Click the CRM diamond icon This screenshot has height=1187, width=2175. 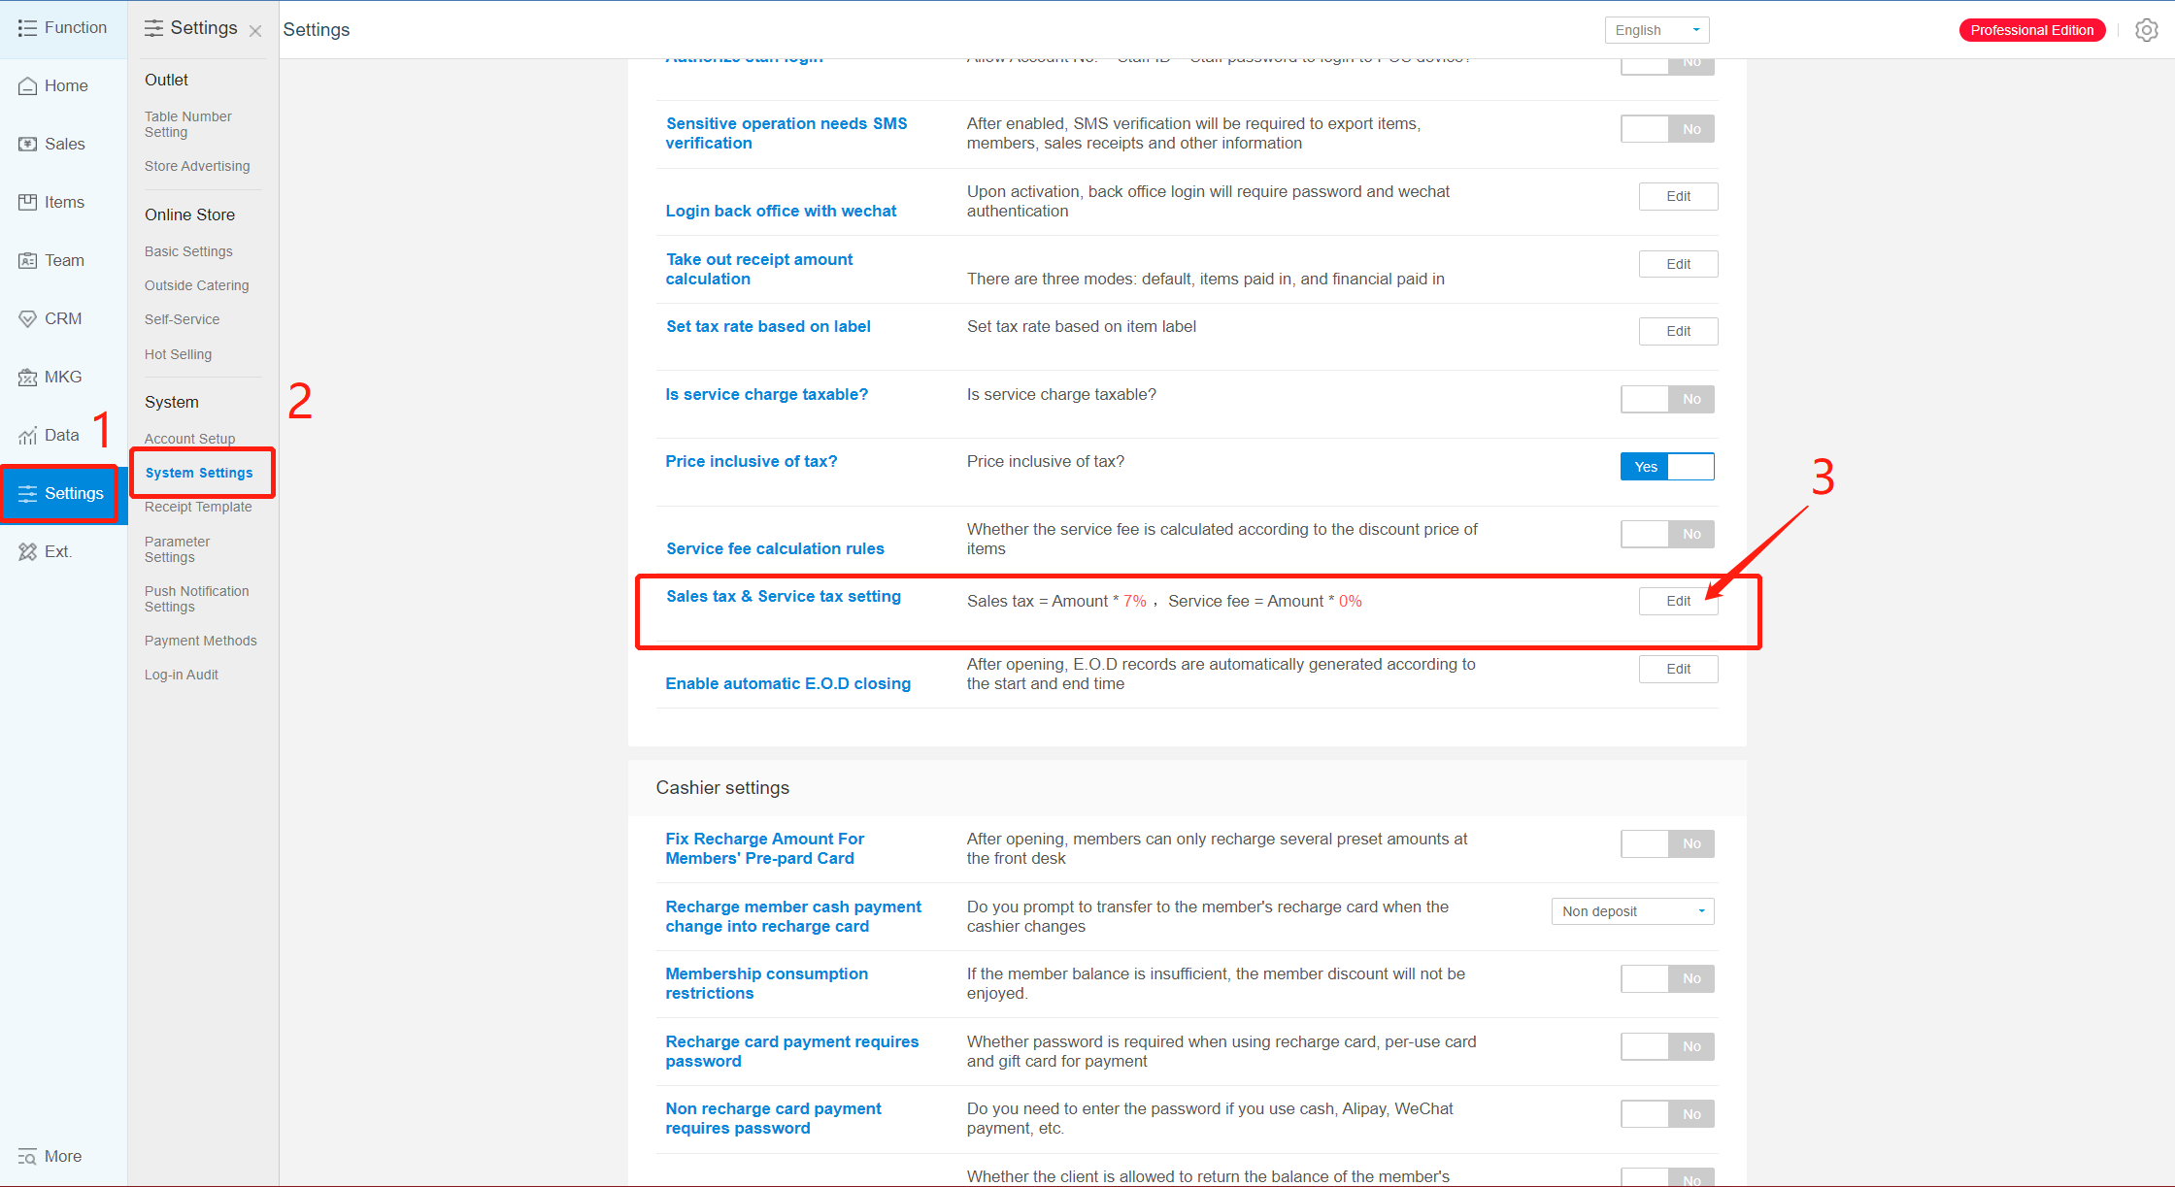(x=28, y=319)
